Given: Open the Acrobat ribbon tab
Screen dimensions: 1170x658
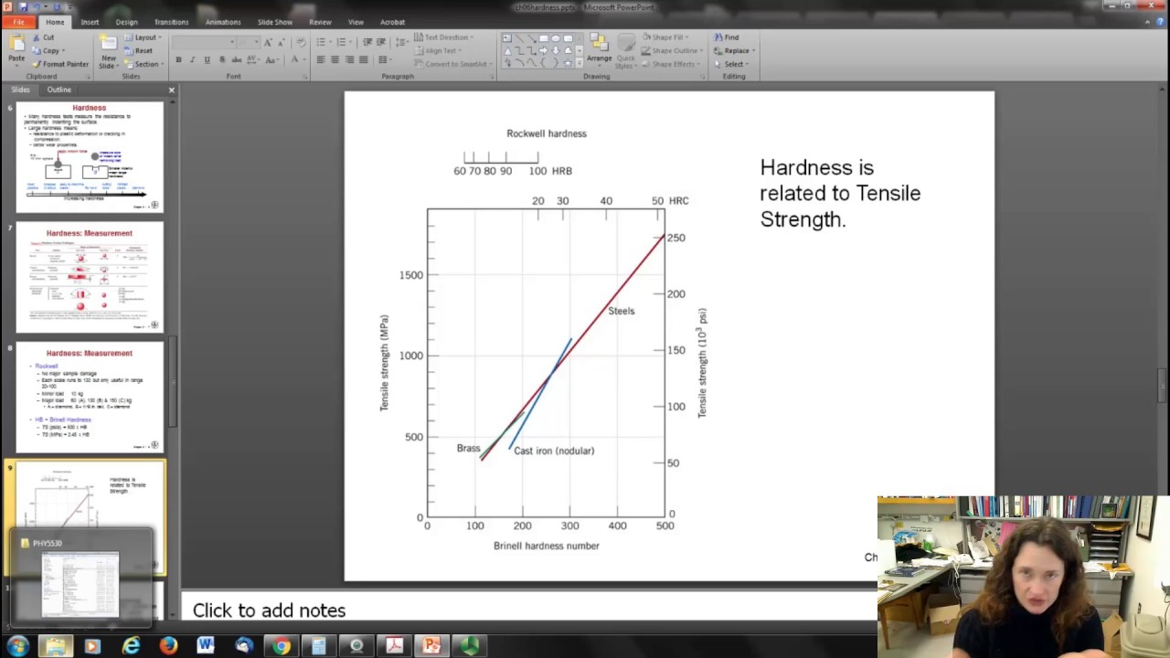Looking at the screenshot, I should (392, 22).
